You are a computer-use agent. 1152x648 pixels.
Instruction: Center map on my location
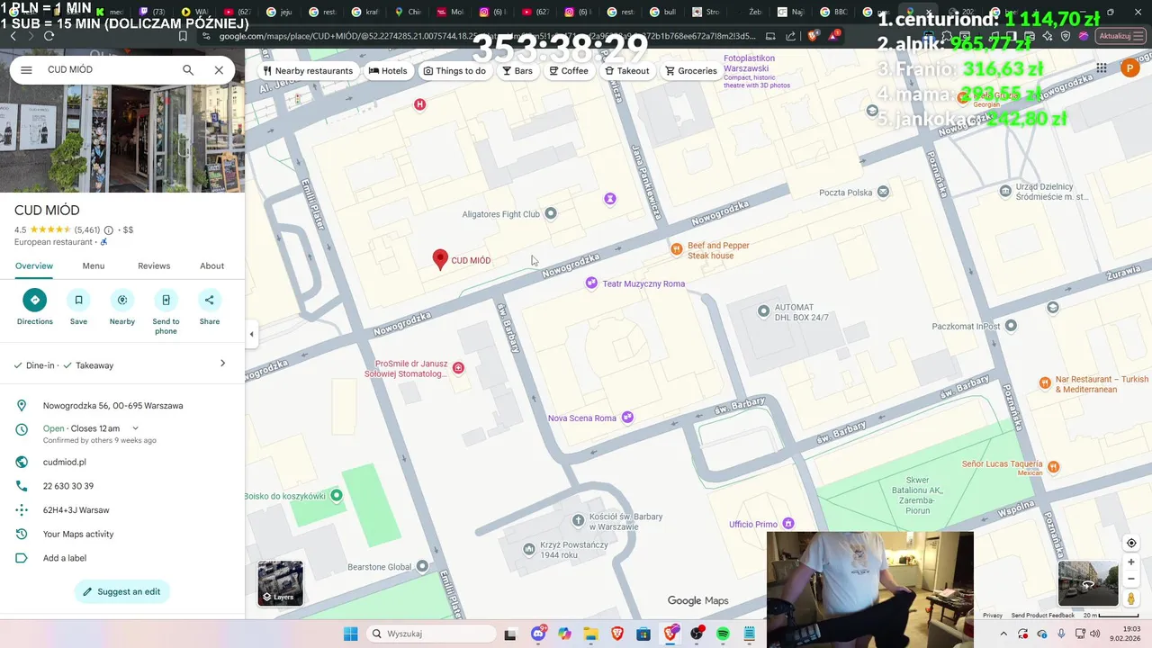pyautogui.click(x=1131, y=543)
